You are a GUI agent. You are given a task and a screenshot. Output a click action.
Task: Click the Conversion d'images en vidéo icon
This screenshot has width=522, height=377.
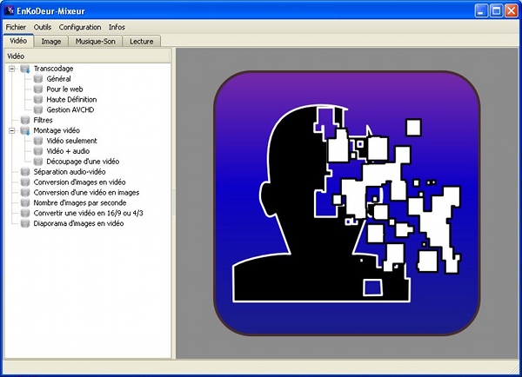pos(25,182)
